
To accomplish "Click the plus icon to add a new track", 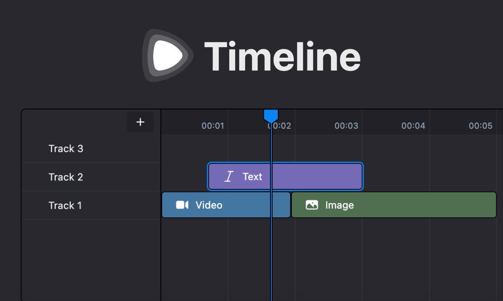I will click(140, 122).
